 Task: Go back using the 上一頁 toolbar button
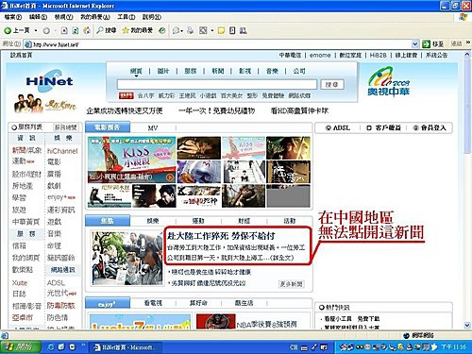(17, 30)
